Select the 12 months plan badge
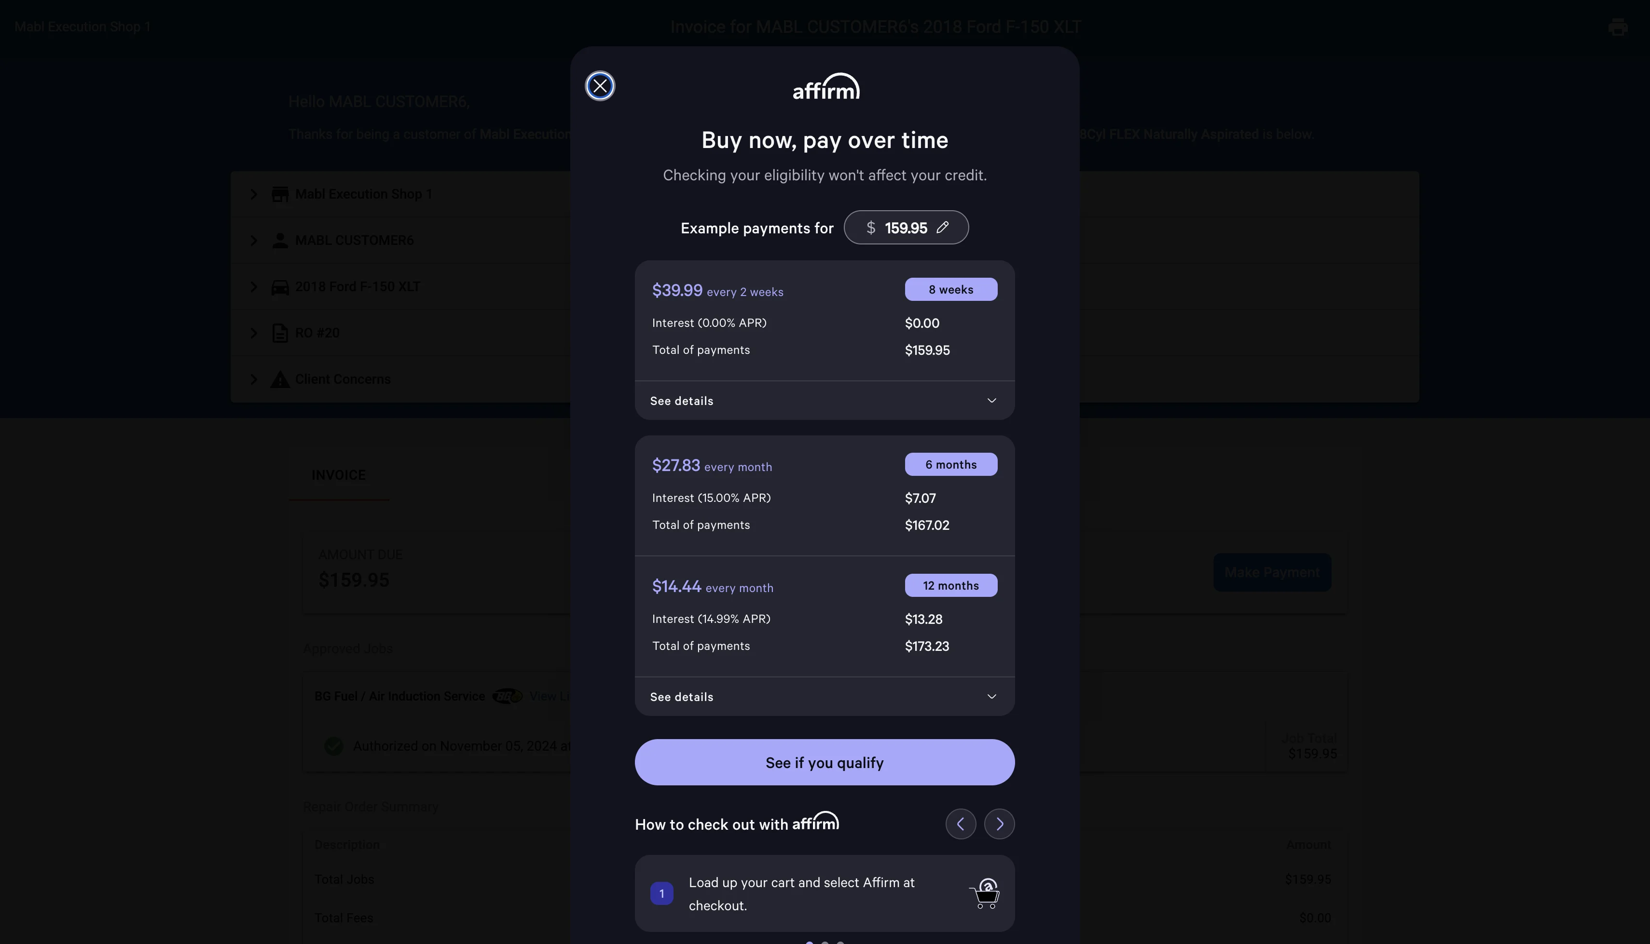 [951, 585]
